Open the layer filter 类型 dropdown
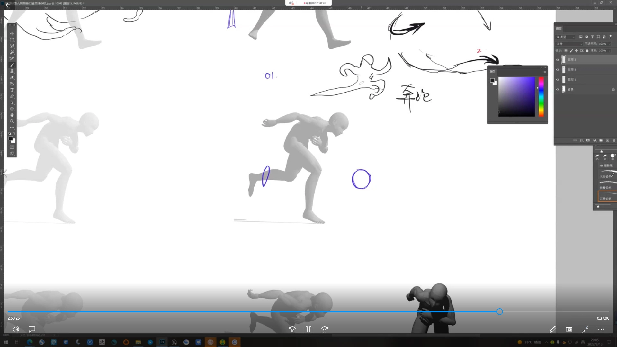The height and width of the screenshot is (347, 617). (x=566, y=37)
